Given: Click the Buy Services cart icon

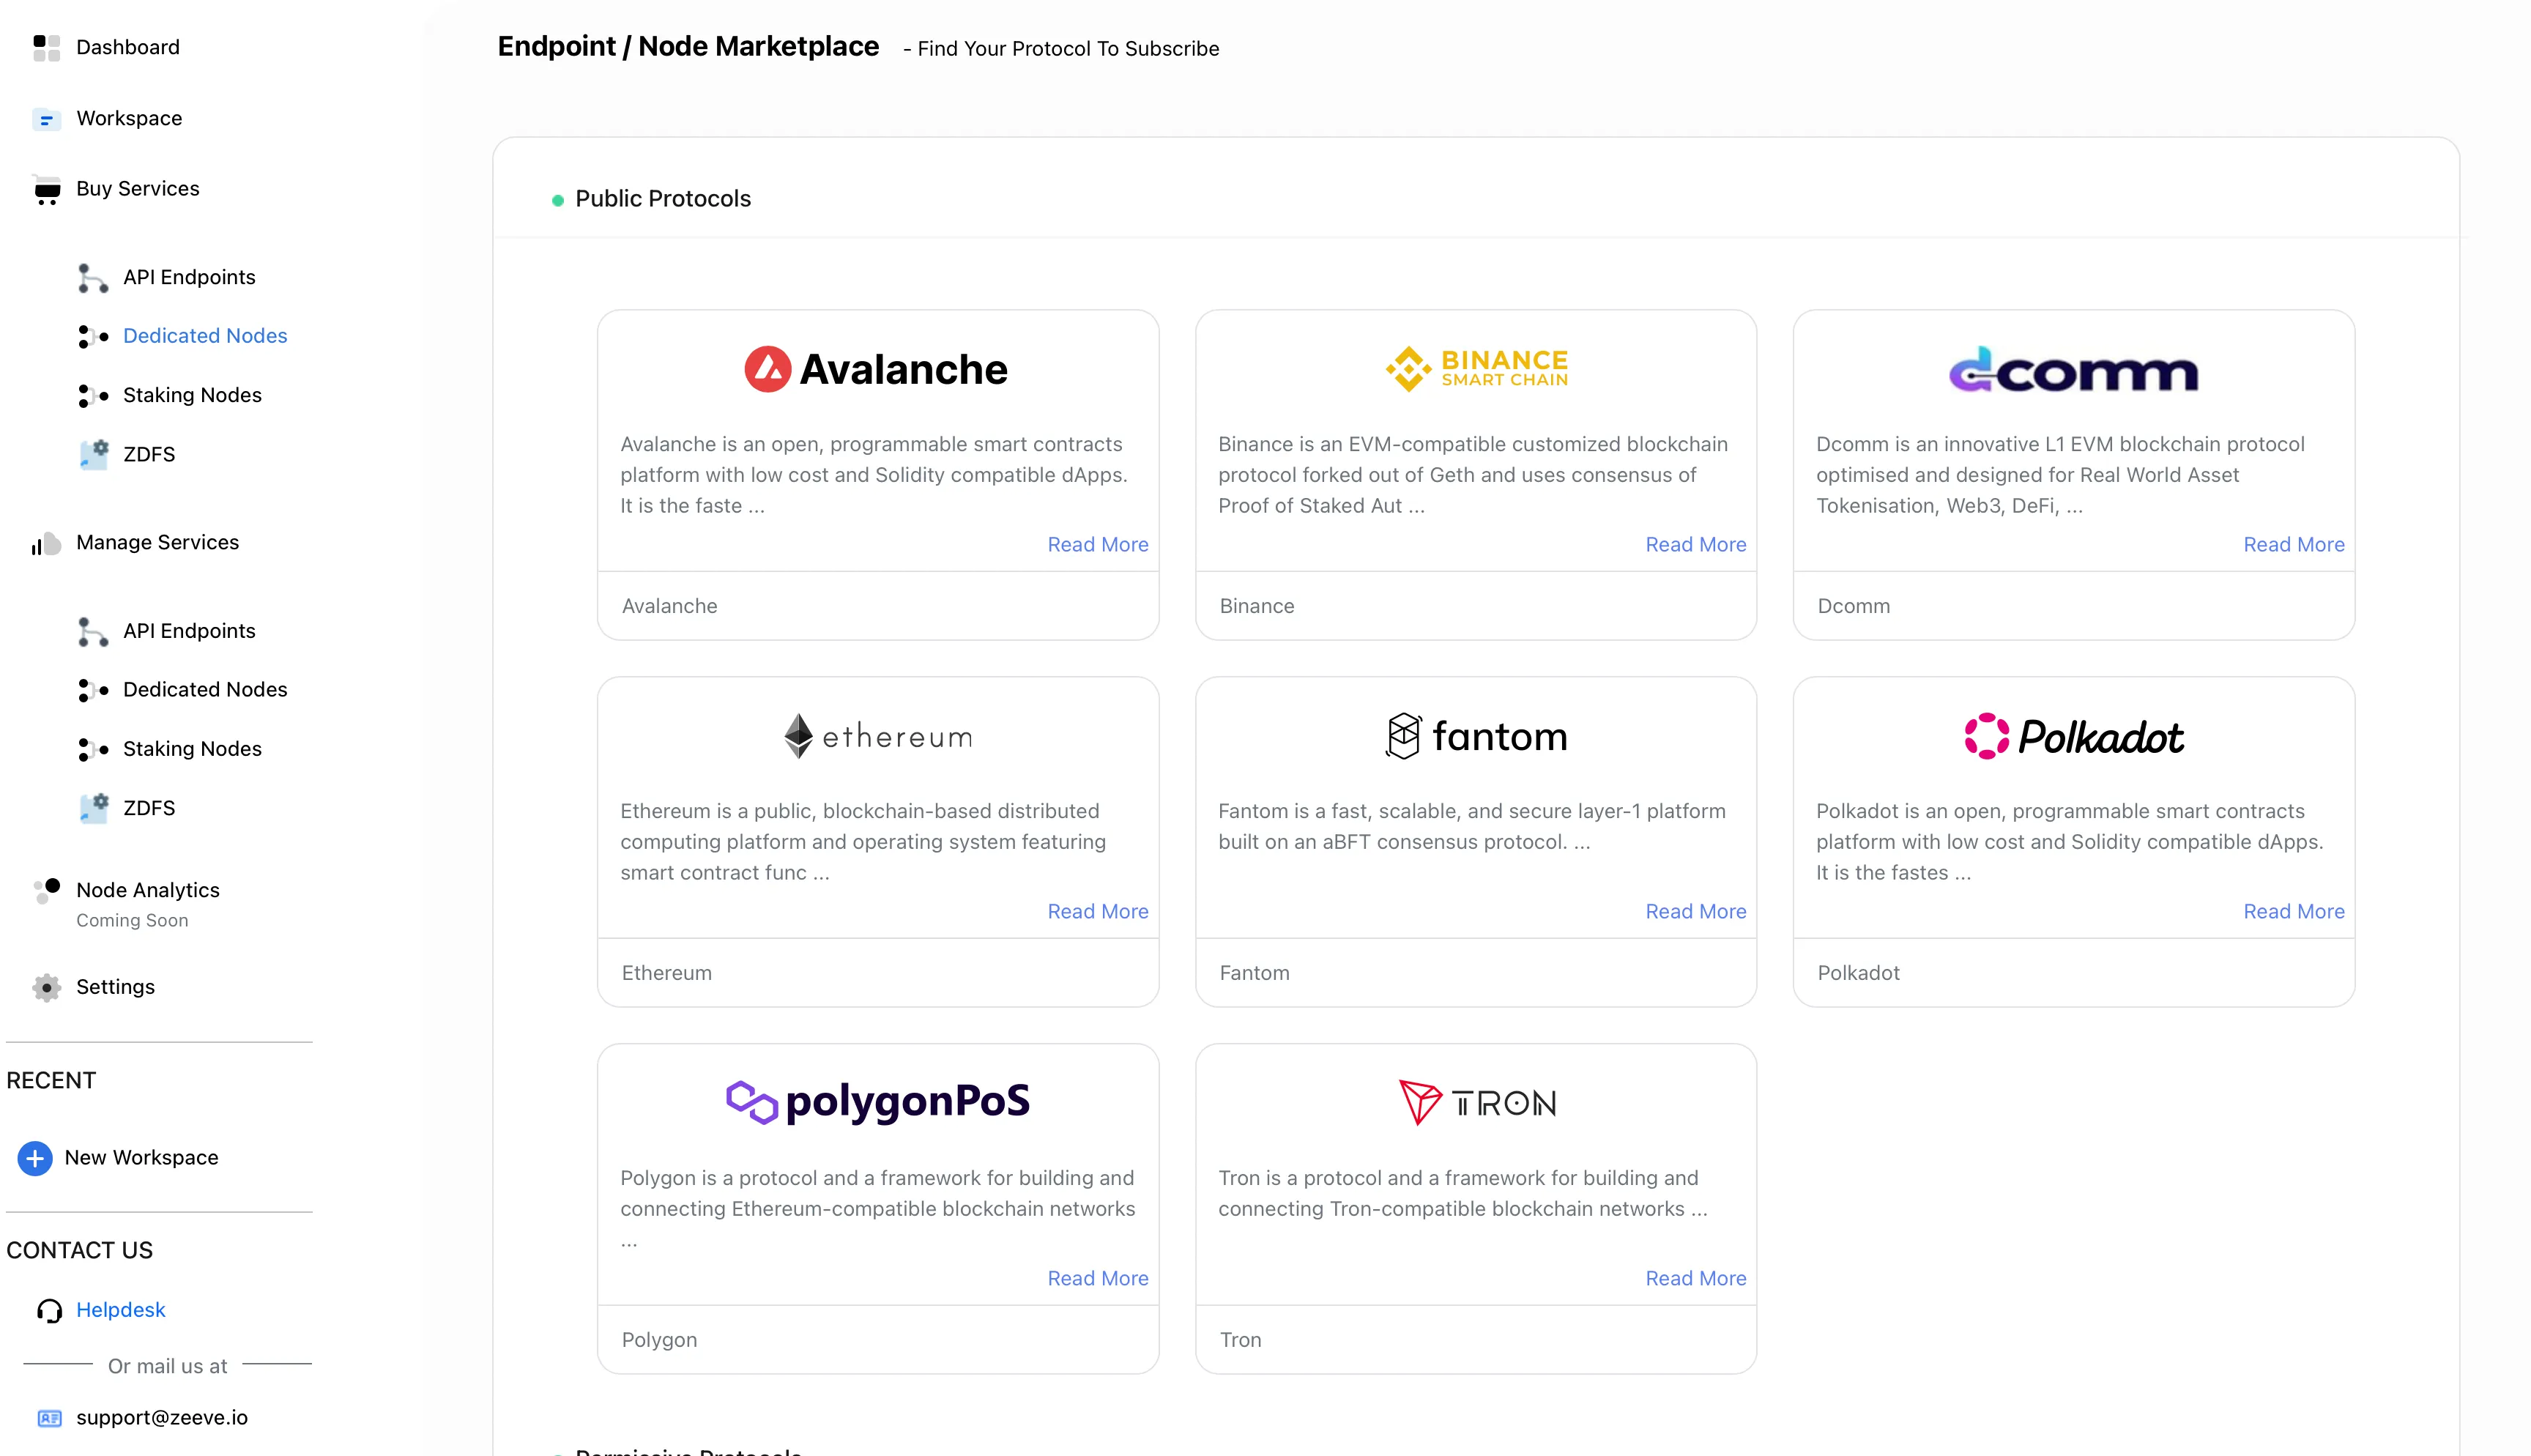Looking at the screenshot, I should (x=46, y=189).
